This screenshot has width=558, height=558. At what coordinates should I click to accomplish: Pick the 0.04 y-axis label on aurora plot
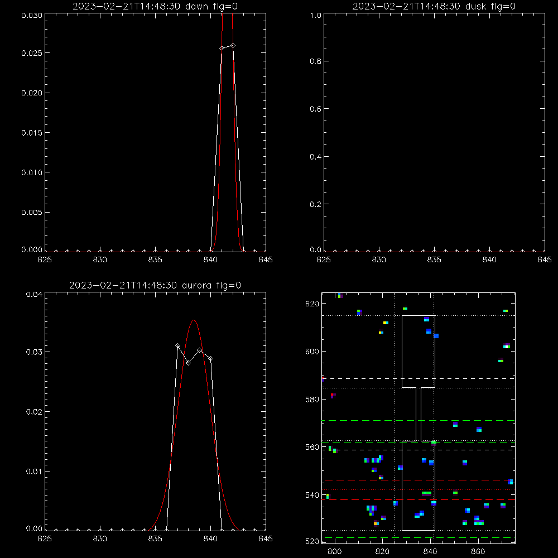[x=34, y=294]
